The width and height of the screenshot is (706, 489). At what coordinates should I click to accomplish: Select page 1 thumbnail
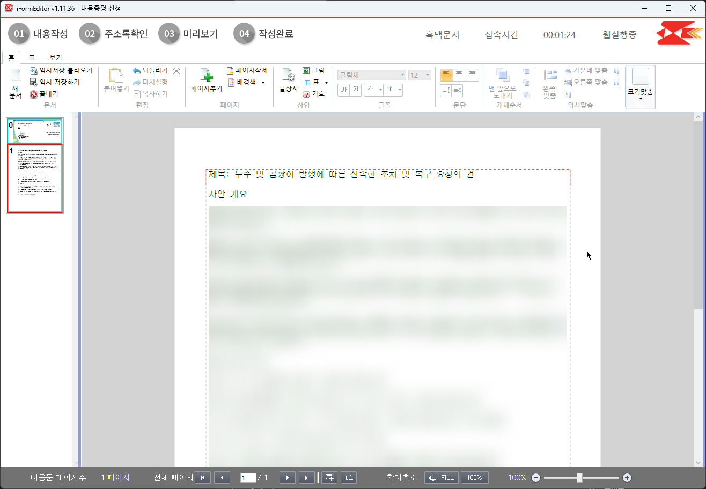click(x=35, y=179)
